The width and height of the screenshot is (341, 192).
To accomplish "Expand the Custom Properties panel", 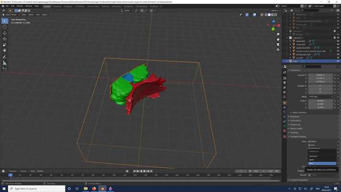I will (299, 180).
